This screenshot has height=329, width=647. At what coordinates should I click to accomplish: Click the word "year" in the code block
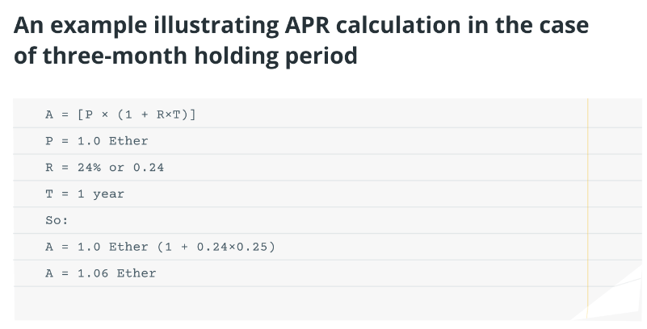[x=108, y=194]
